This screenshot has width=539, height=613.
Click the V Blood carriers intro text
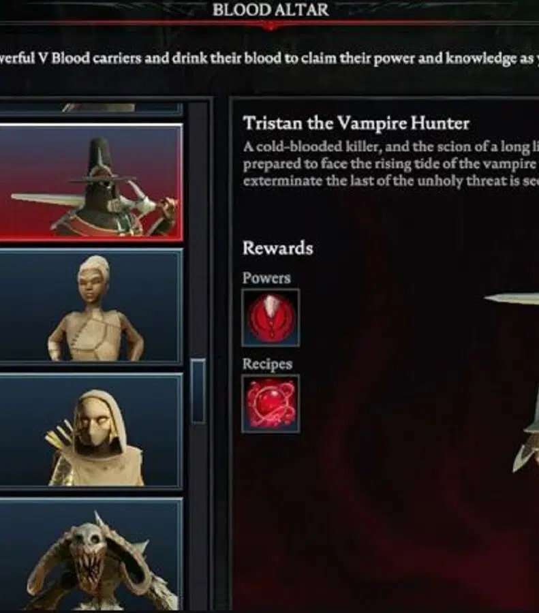(x=270, y=59)
